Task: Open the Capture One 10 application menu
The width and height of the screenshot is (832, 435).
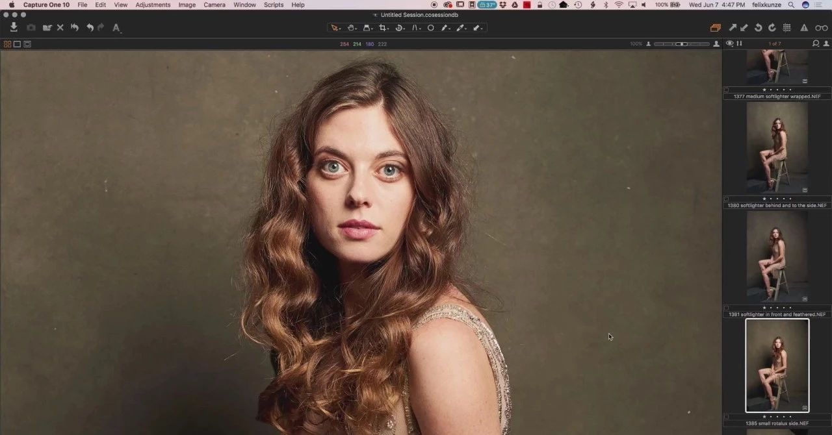Action: click(x=46, y=5)
